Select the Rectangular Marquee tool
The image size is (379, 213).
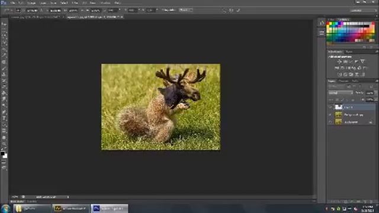[x=4, y=30]
